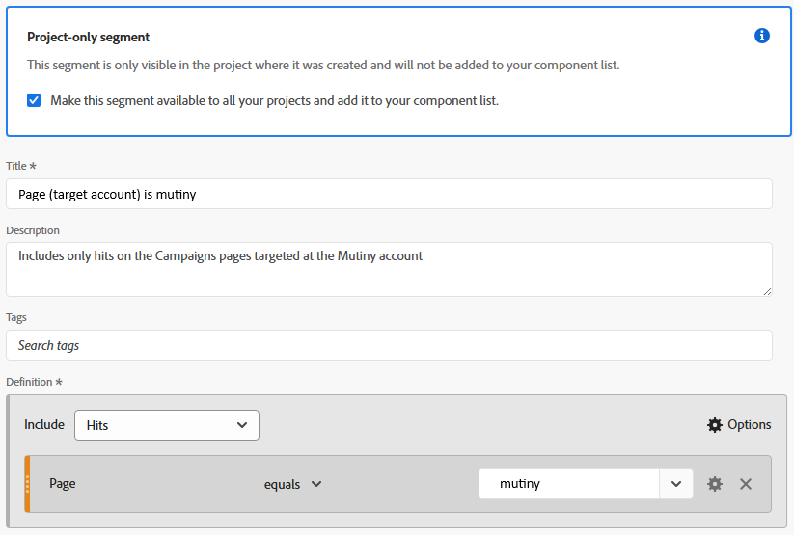Remove the Page rule with X
The height and width of the screenshot is (535, 794).
click(x=746, y=484)
